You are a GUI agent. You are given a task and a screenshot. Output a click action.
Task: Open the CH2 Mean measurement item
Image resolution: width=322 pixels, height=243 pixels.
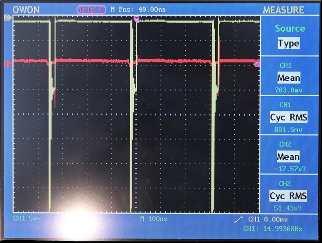coord(288,157)
